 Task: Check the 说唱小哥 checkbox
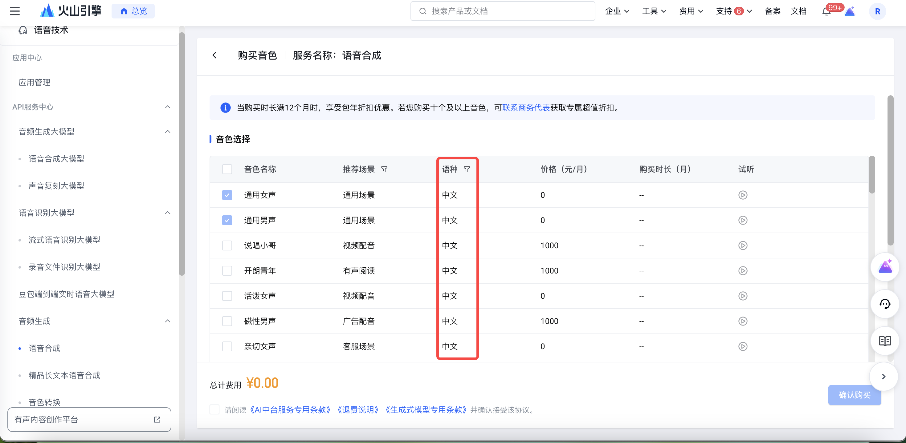(x=227, y=245)
